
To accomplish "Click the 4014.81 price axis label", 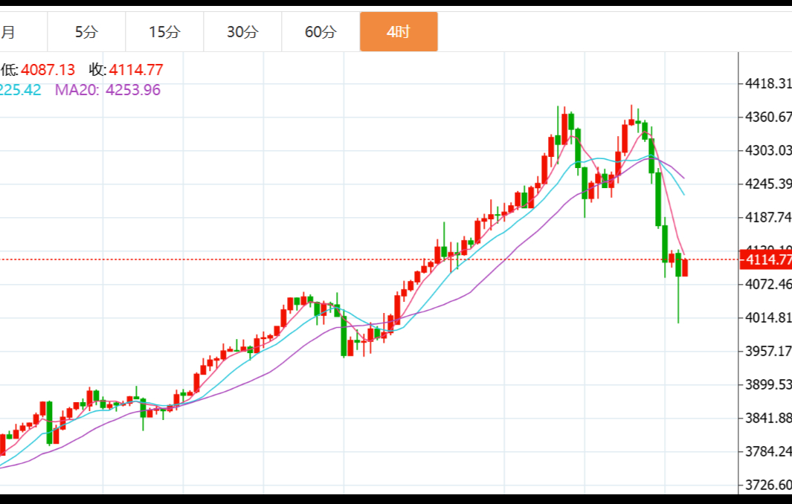I will click(x=767, y=318).
